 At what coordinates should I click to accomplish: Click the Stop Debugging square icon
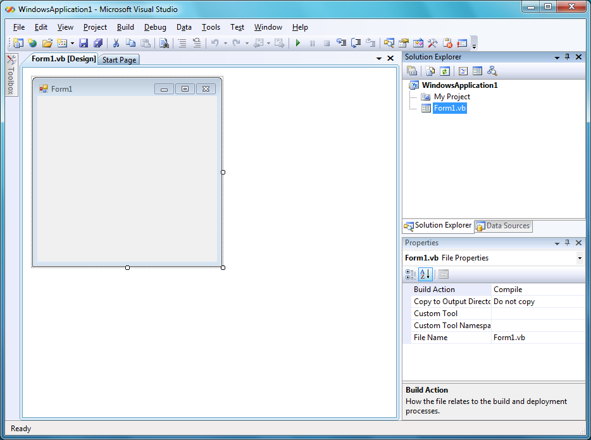point(327,43)
